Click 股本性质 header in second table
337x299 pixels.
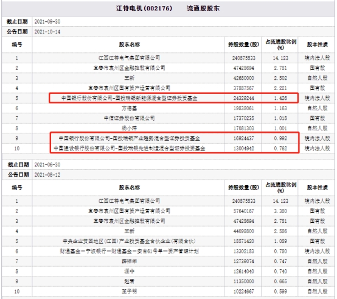317,188
